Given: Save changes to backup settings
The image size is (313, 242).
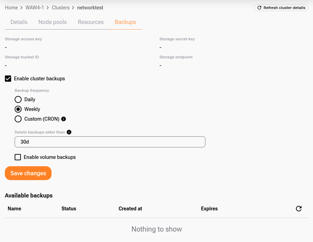Looking at the screenshot, I should coord(28,173).
